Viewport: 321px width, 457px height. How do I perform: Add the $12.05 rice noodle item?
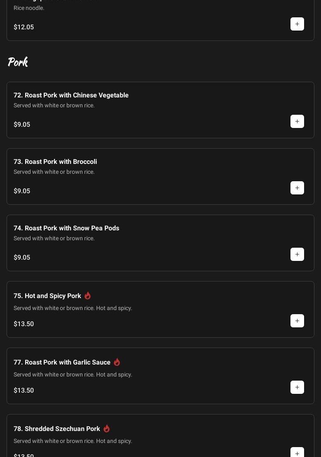coord(297,24)
